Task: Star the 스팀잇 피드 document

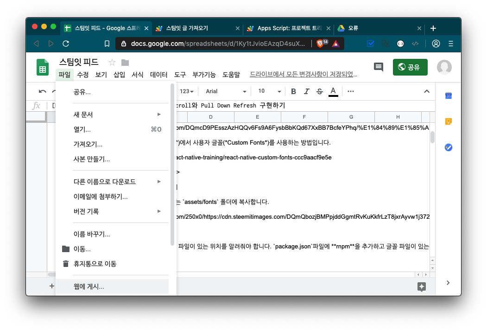Action: point(112,63)
